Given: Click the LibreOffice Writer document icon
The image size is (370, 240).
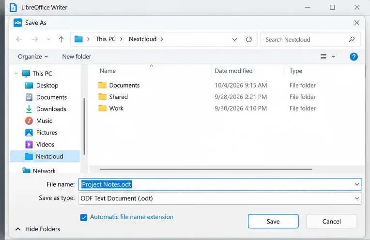Looking at the screenshot, I should [13, 8].
